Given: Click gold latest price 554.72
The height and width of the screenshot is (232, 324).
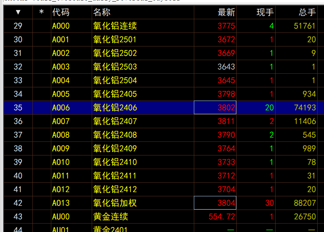Looking at the screenshot, I should point(222,217).
